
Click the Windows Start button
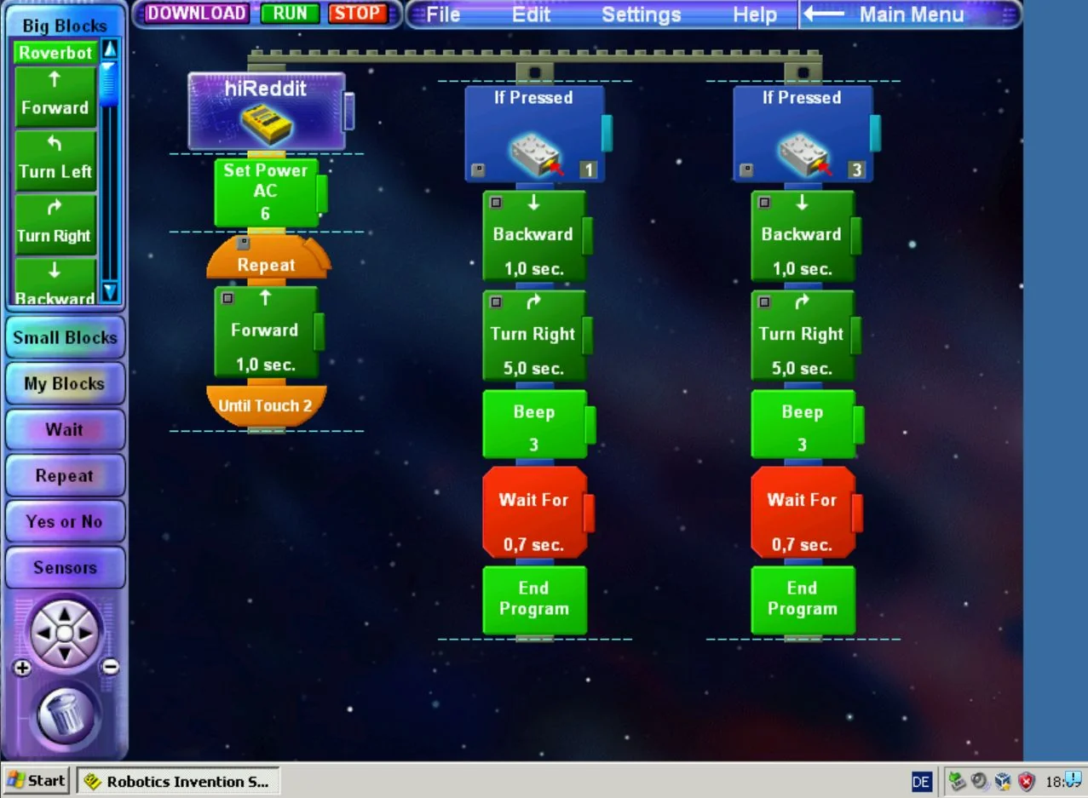[x=37, y=780]
